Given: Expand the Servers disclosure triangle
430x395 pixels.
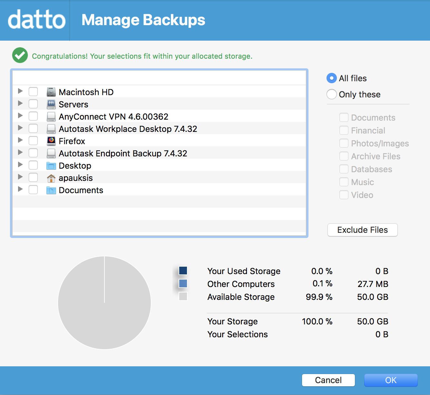Looking at the screenshot, I should 20,104.
